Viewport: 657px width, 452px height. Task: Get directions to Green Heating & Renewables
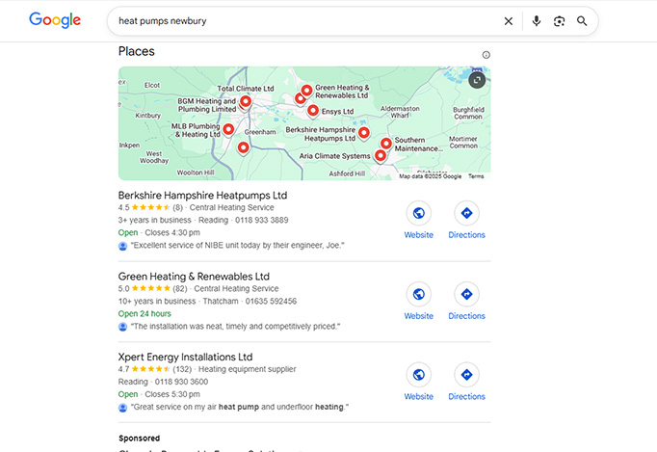click(466, 295)
